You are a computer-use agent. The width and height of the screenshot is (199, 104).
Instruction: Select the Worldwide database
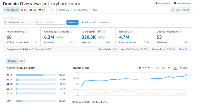[11, 10]
